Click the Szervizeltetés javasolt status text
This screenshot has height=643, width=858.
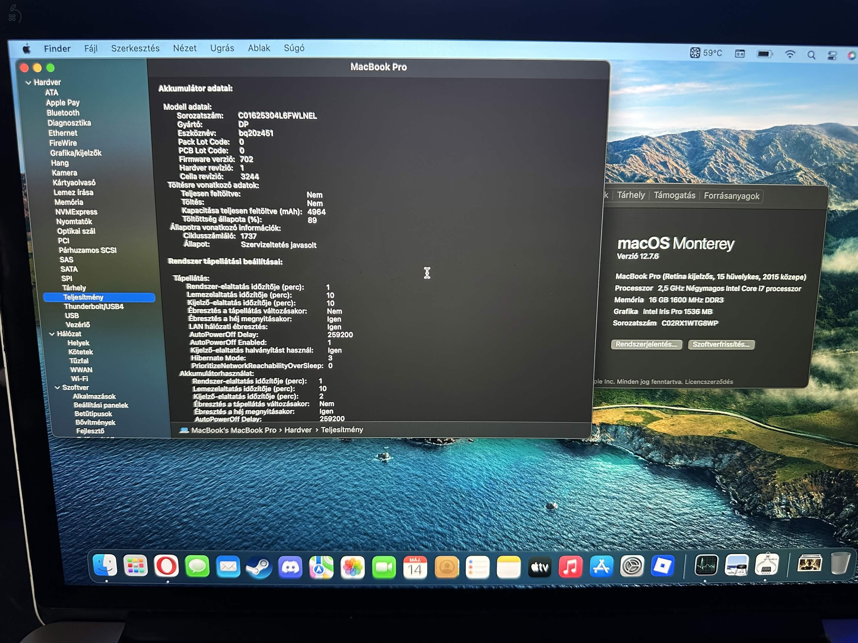pos(279,245)
